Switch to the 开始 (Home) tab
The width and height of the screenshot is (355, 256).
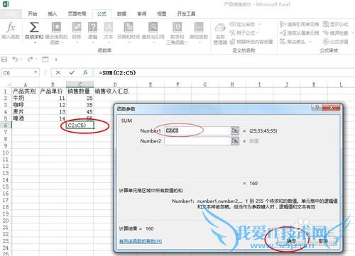pos(33,13)
